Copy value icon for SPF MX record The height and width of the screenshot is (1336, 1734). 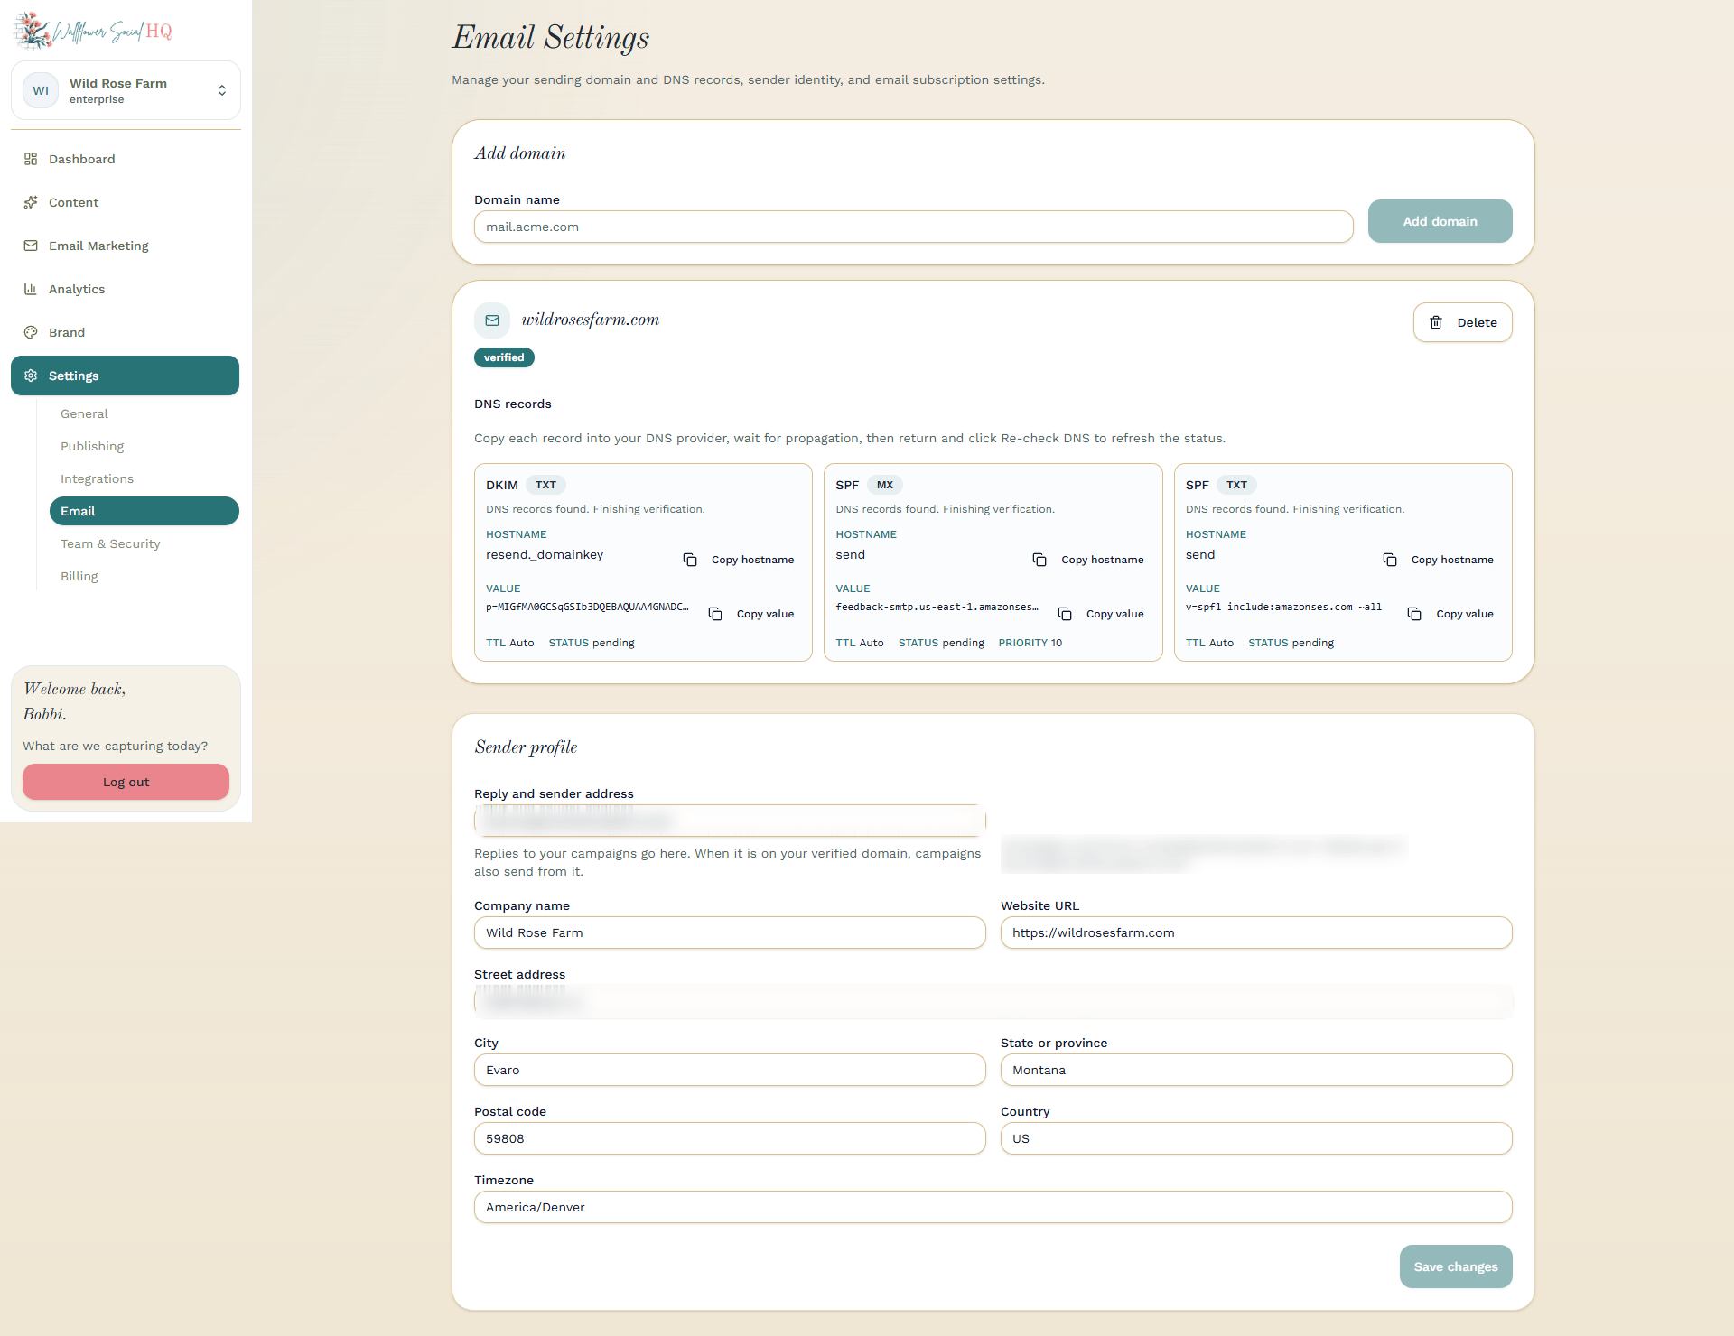(x=1065, y=614)
